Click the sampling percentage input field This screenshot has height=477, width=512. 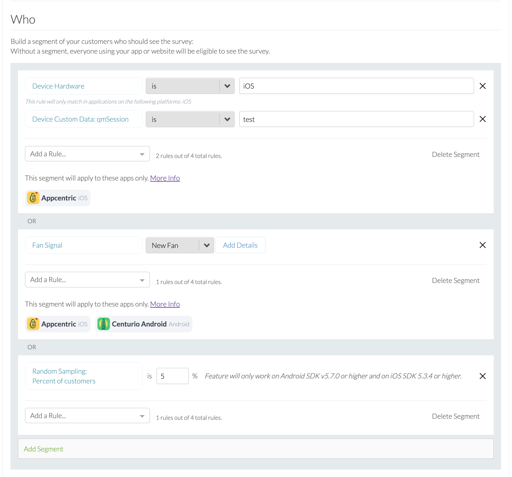pyautogui.click(x=172, y=376)
